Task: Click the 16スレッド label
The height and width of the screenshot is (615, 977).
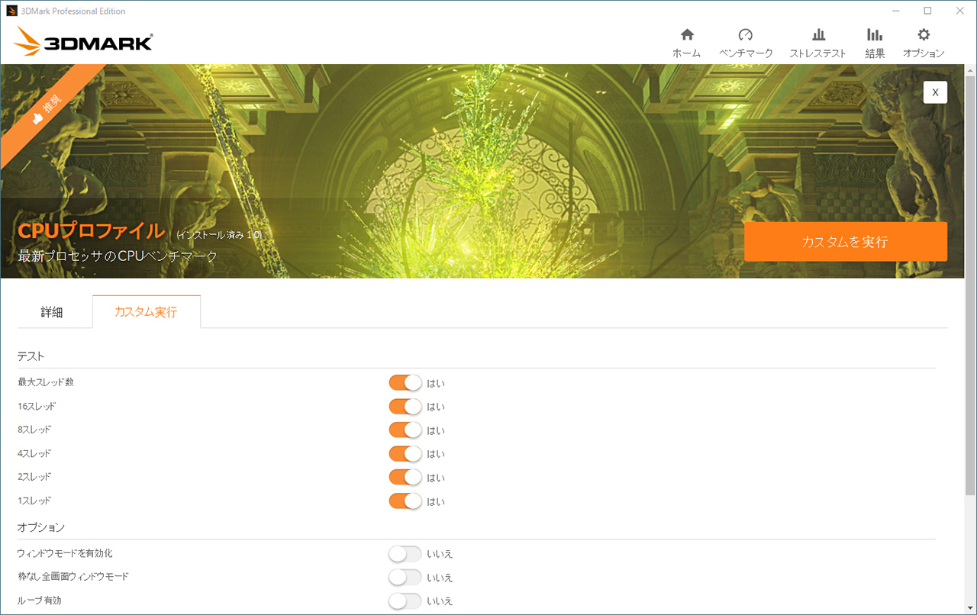Action: [37, 406]
